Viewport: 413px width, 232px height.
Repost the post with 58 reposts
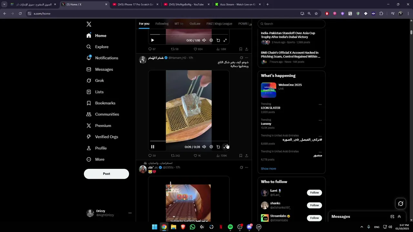[175, 49]
